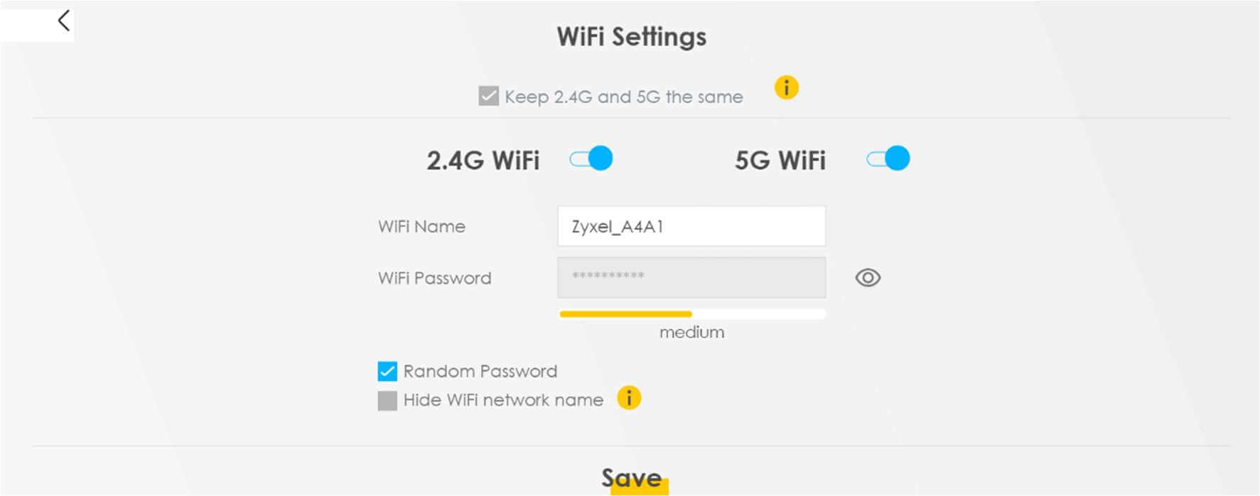Screen dimensions: 1260x496
Task: Turn off the 2.4G WiFi switch
Action: click(591, 158)
